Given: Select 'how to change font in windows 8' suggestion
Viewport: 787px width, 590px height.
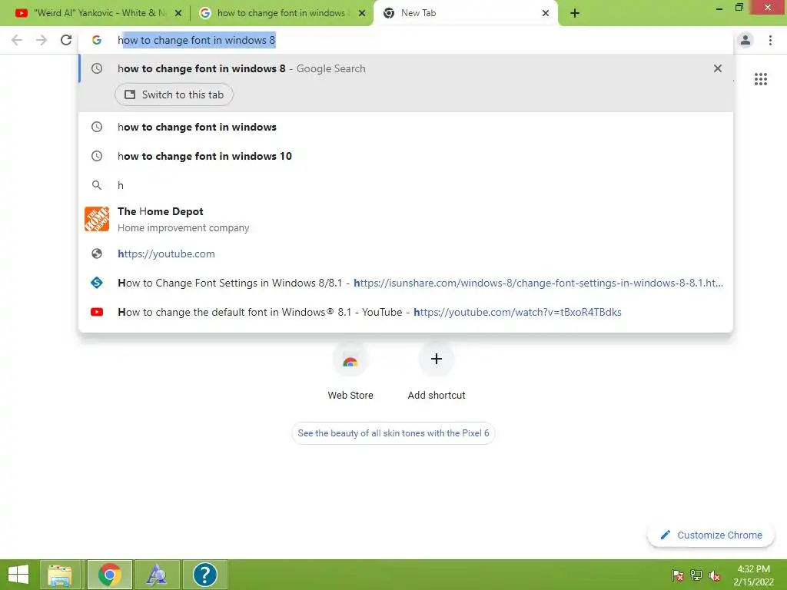Looking at the screenshot, I should coord(406,68).
